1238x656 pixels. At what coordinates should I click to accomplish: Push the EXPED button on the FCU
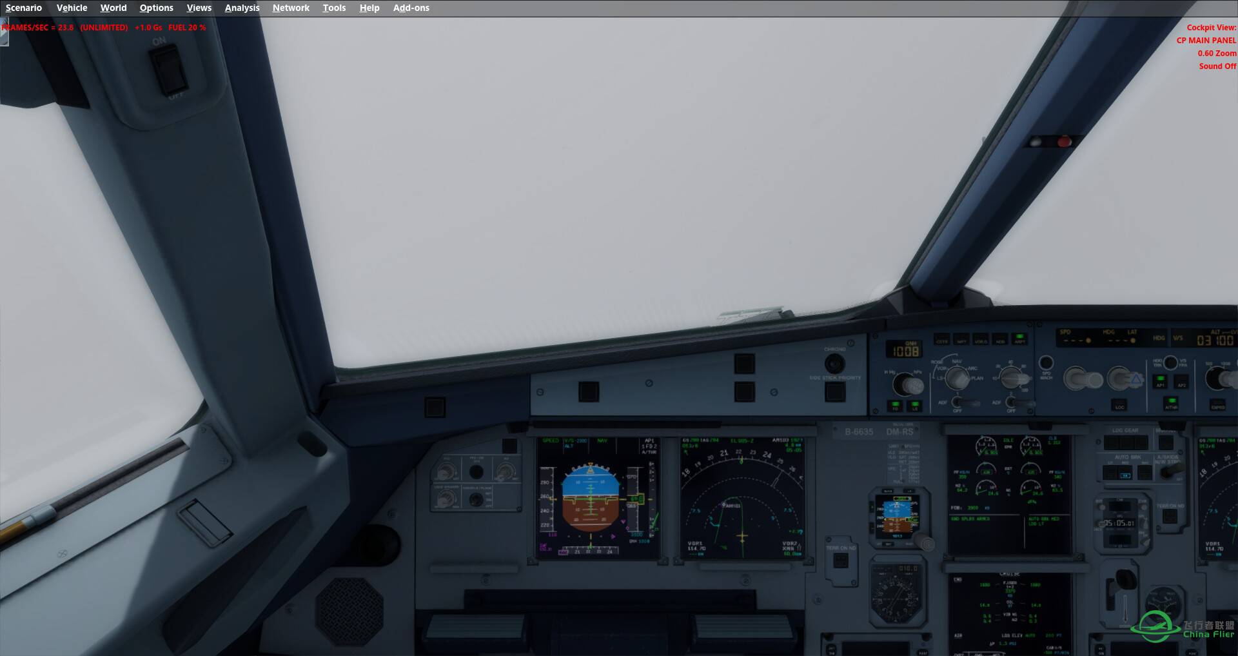[1217, 406]
